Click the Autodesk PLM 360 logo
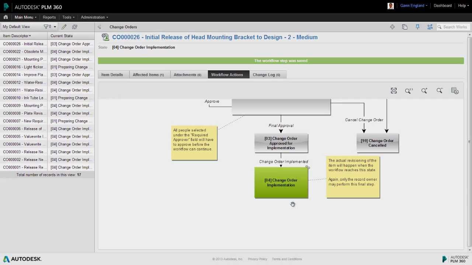Image resolution: width=472 pixels, height=265 pixels. pyautogui.click(x=32, y=7)
